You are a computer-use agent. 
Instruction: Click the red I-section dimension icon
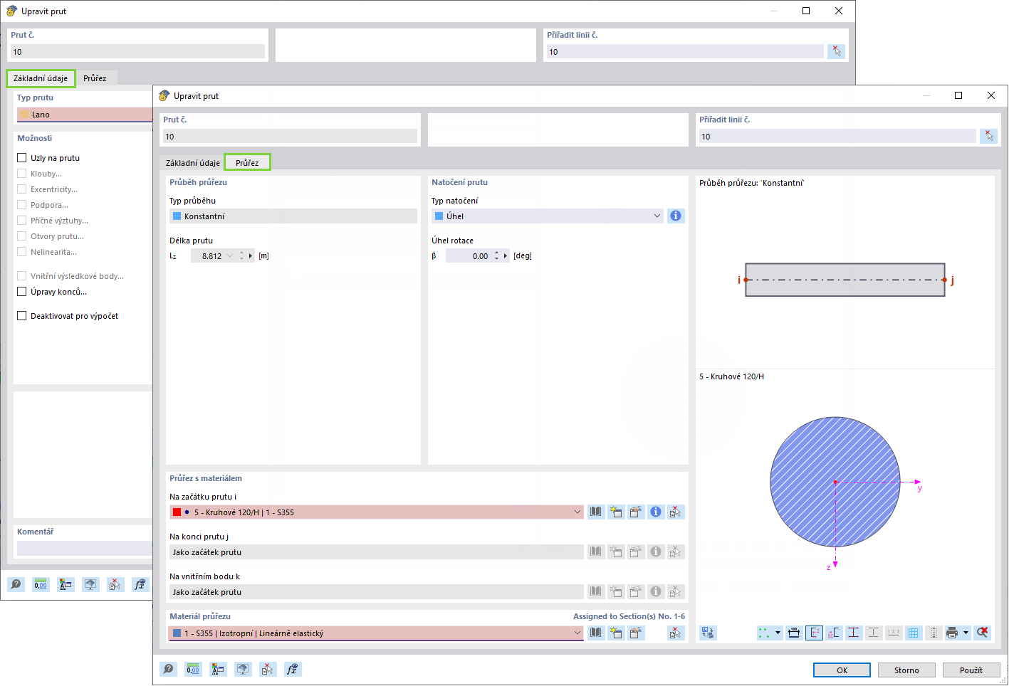coord(854,633)
